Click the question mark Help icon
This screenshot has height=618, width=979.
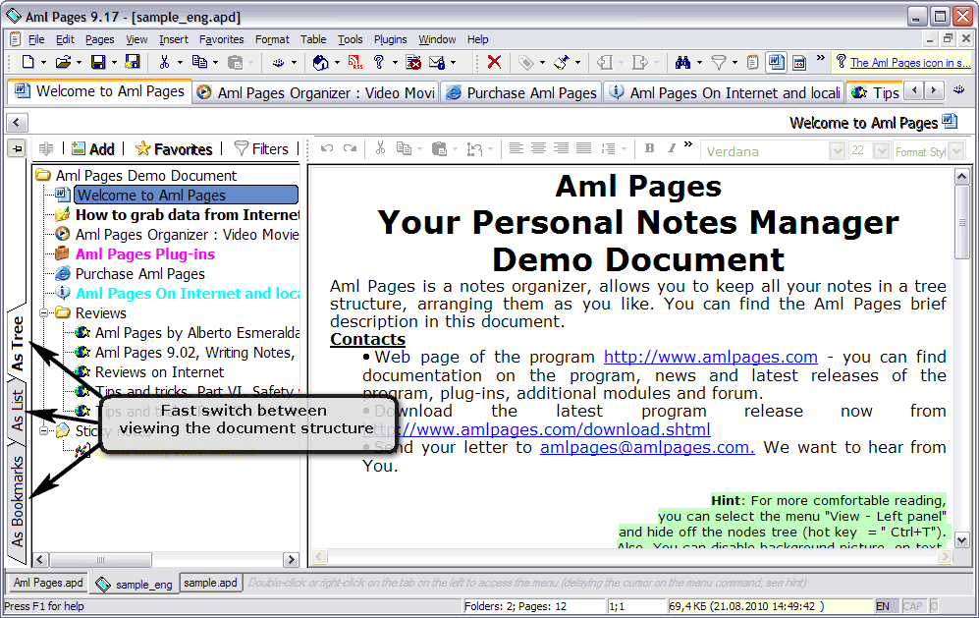click(x=379, y=62)
